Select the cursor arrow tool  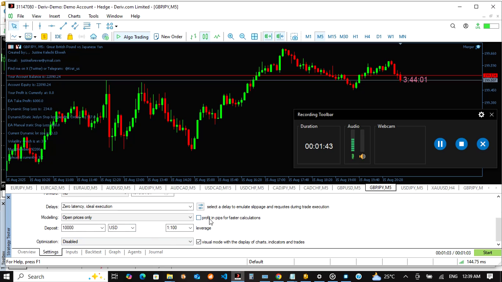pyautogui.click(x=14, y=26)
